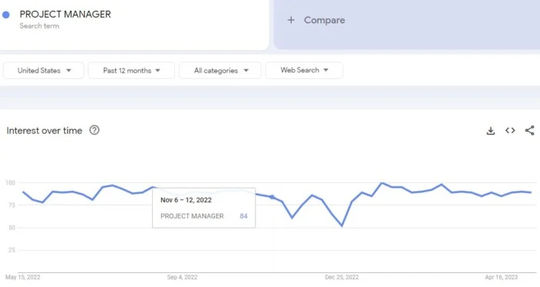
Task: Click the Search term subtitle text
Action: click(x=39, y=25)
